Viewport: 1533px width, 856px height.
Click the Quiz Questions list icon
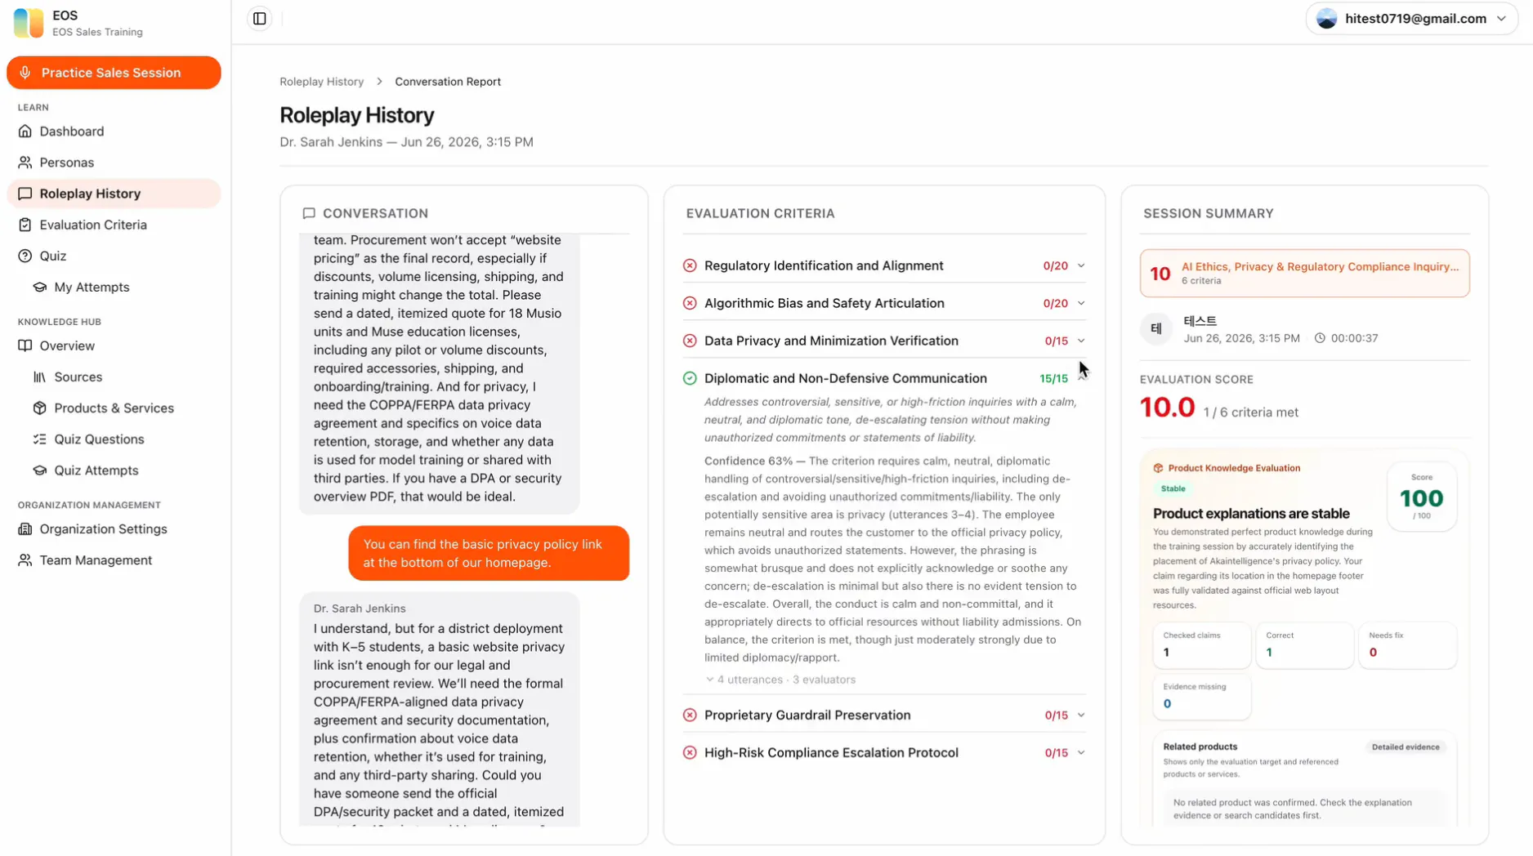click(40, 439)
